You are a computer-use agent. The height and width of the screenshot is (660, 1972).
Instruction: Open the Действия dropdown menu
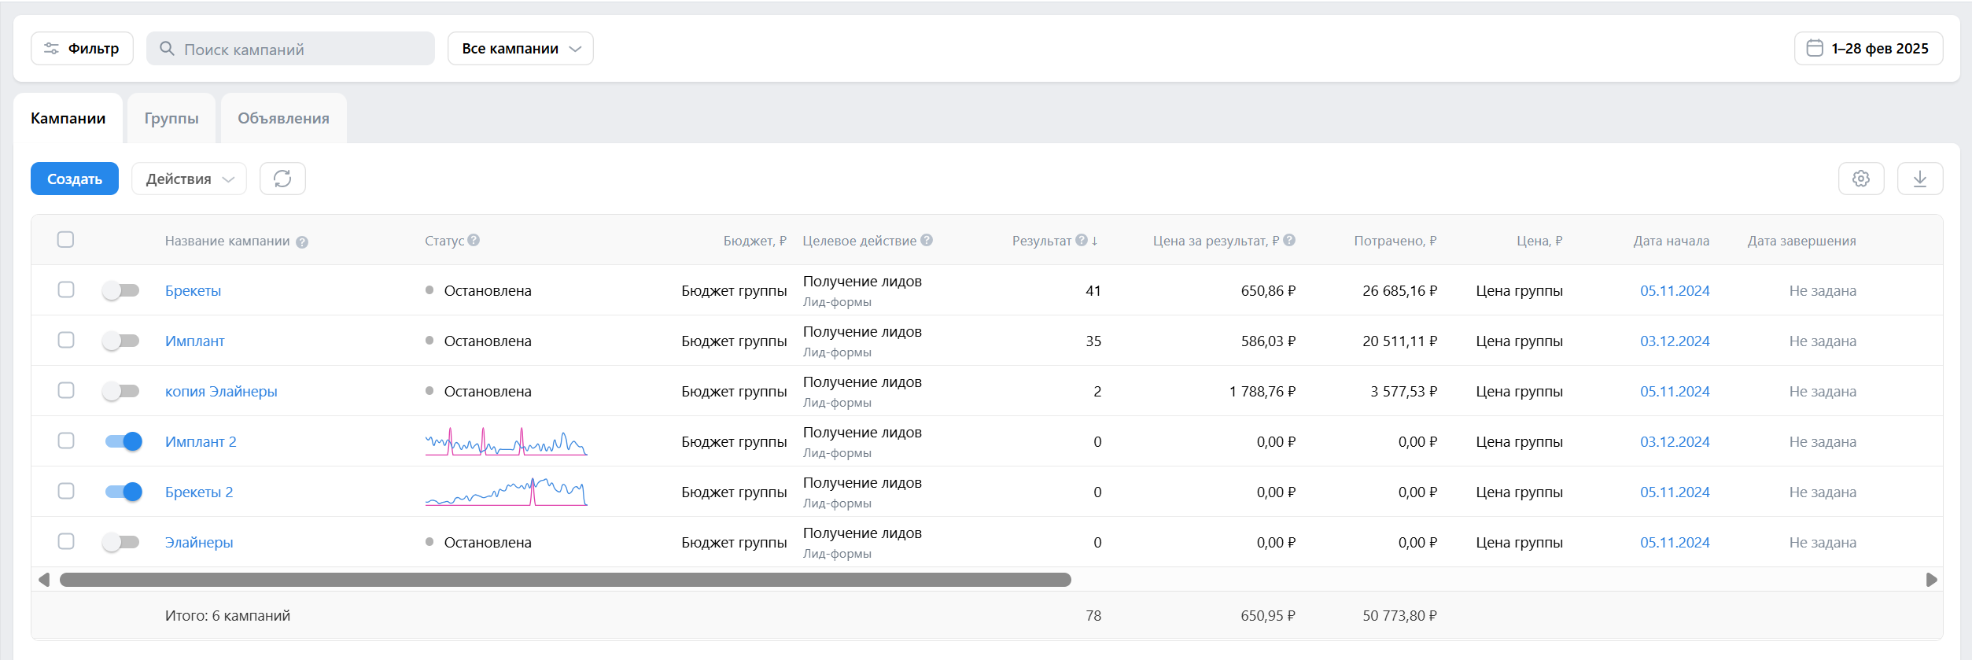click(x=189, y=179)
